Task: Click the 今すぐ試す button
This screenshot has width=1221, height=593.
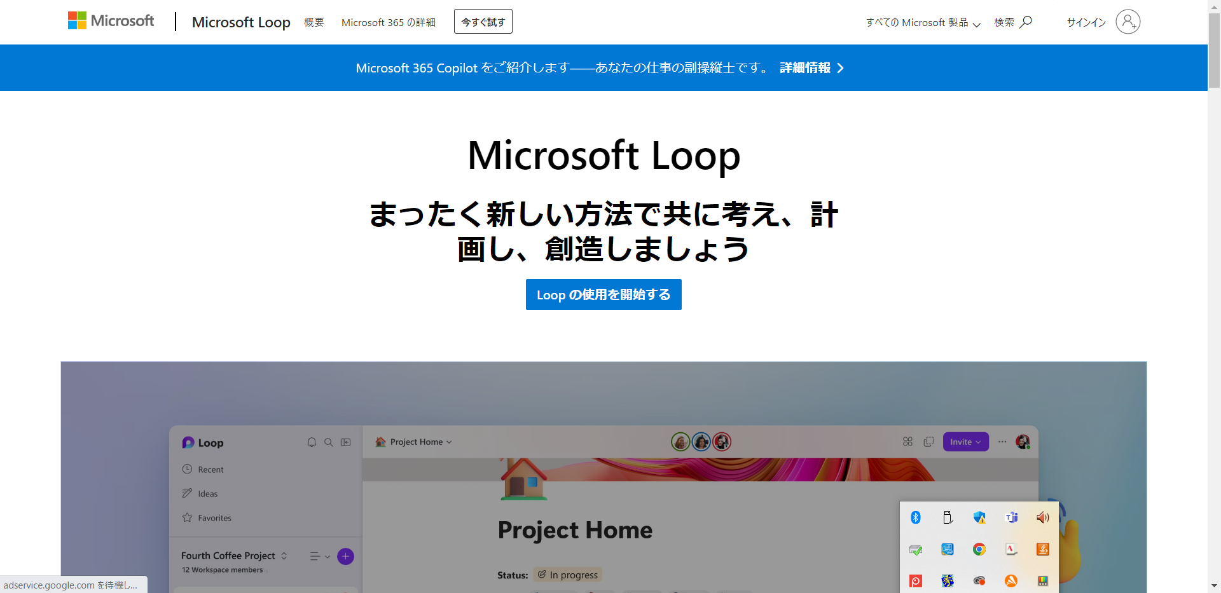Action: point(483,22)
